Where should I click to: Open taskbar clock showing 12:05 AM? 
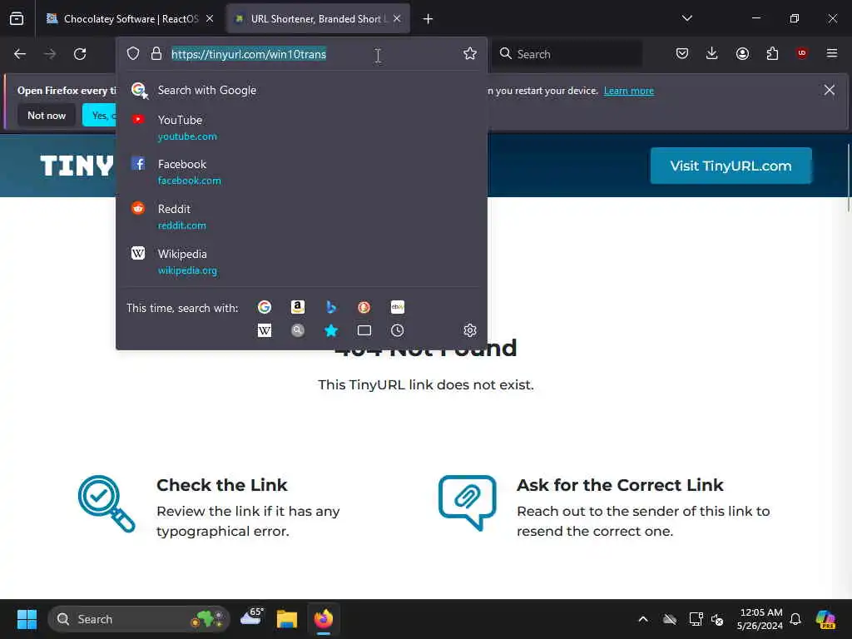pyautogui.click(x=760, y=619)
